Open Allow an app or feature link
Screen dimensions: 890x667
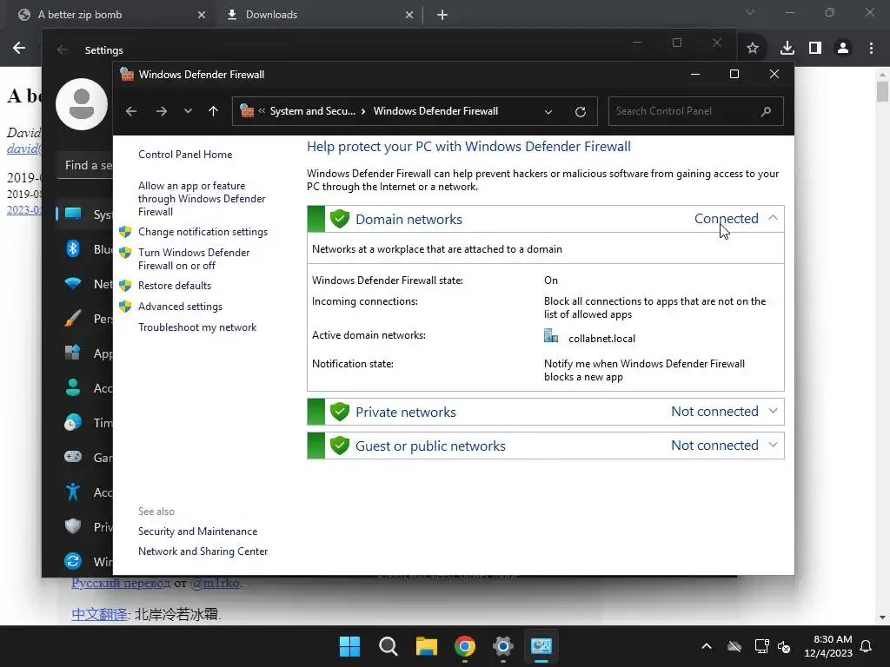[202, 199]
